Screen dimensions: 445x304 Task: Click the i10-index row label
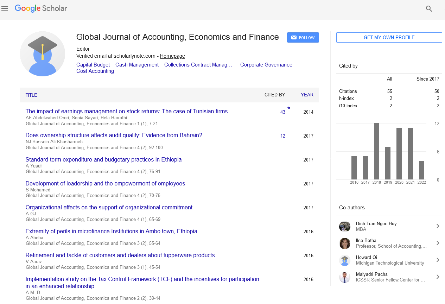(x=348, y=106)
